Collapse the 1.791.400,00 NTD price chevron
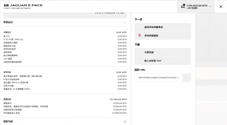Screen dimensions: 227x125 click(210, 6)
